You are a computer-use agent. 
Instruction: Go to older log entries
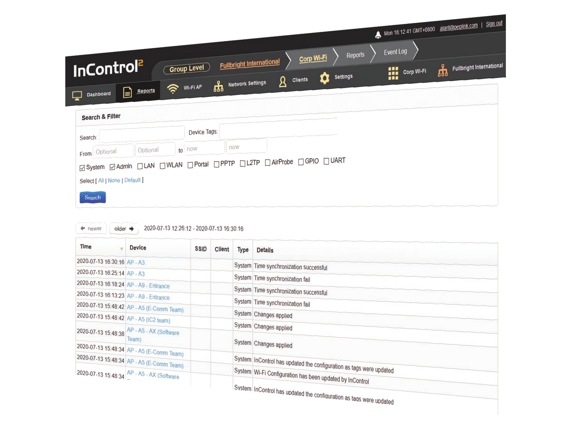[124, 229]
